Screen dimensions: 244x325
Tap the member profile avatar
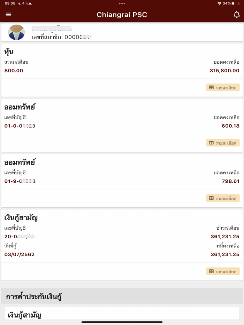pyautogui.click(x=16, y=32)
